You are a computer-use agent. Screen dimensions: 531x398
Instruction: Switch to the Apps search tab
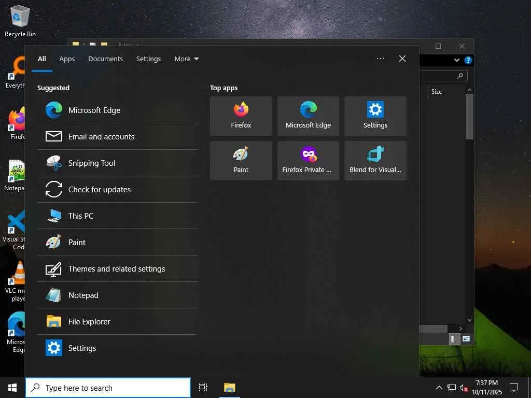click(67, 59)
